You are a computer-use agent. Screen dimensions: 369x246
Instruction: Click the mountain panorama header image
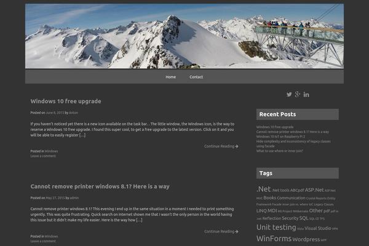[x=184, y=36]
